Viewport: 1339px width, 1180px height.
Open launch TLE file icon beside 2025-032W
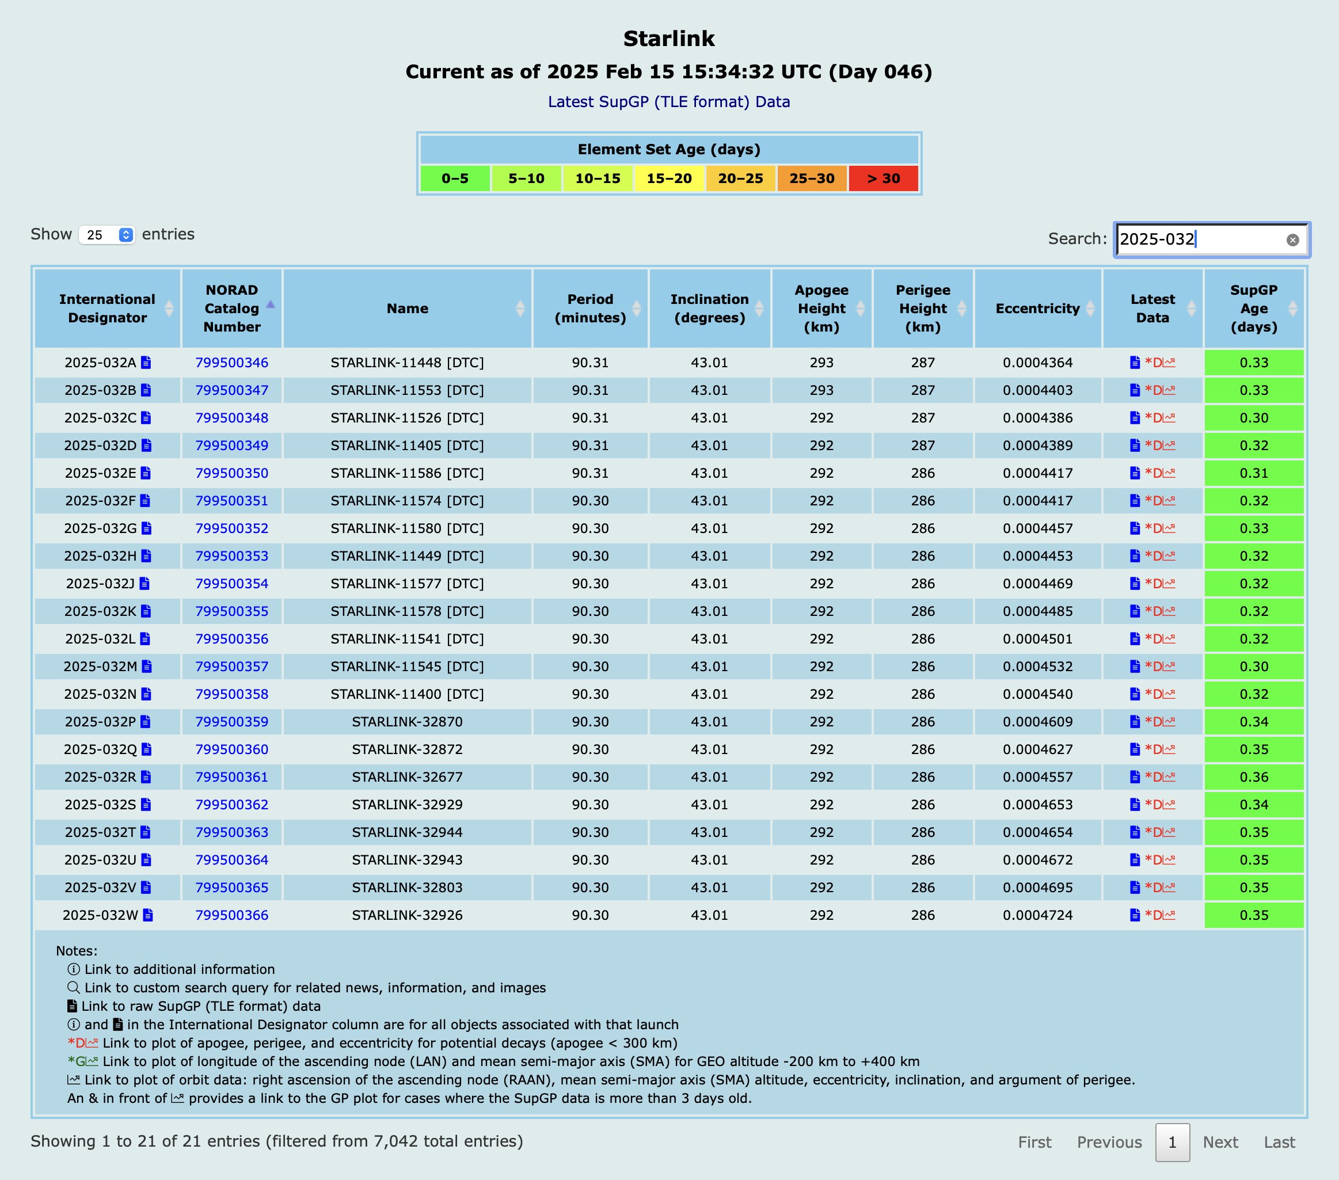coord(148,915)
